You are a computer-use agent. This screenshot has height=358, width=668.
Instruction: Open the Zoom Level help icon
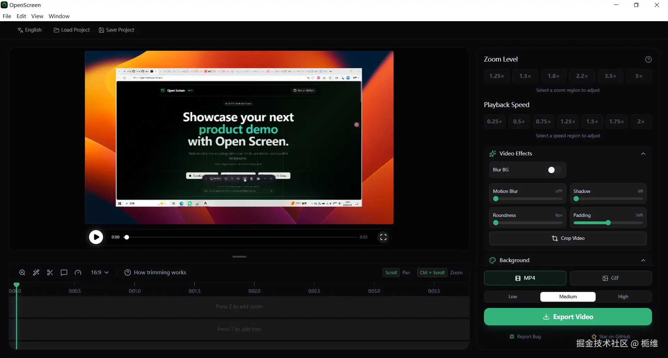tap(649, 59)
